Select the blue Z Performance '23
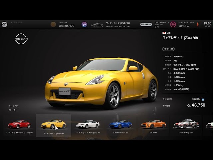The height and width of the screenshot is (160, 213). [120, 126]
